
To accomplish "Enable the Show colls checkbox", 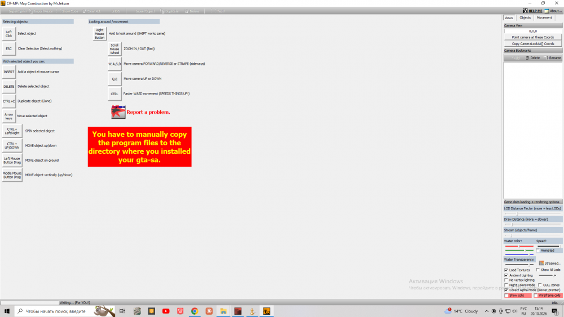I will pos(506,296).
